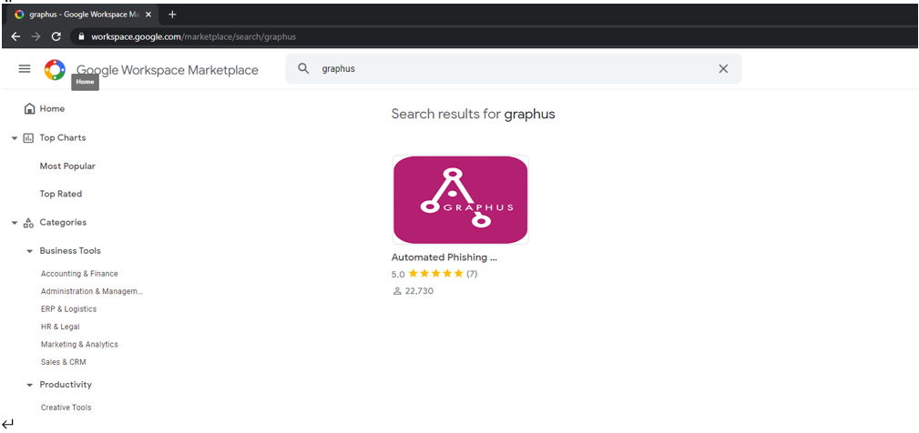This screenshot has width=919, height=433.
Task: Open HR & Legal category
Action: (x=60, y=327)
